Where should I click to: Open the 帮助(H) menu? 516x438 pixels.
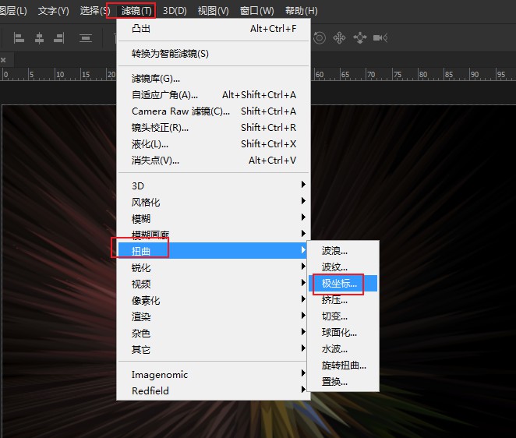pos(301,11)
